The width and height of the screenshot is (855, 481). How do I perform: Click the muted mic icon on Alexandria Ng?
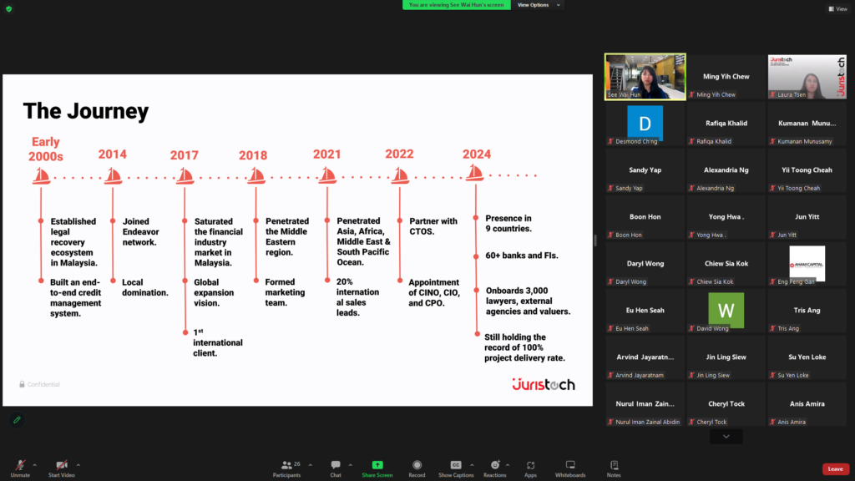691,188
